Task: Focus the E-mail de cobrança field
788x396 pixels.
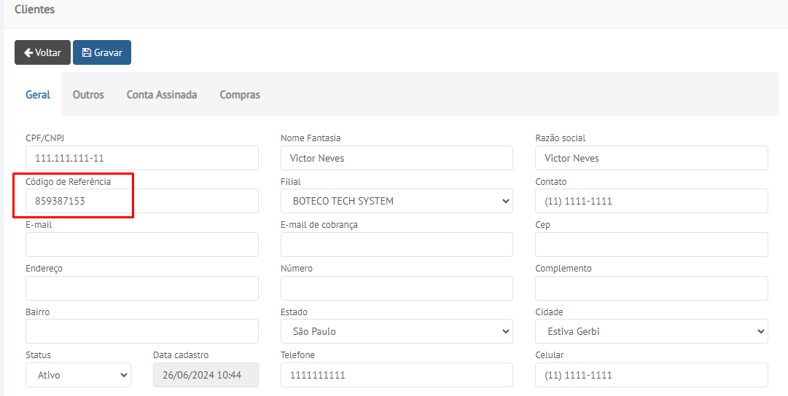Action: click(x=397, y=245)
